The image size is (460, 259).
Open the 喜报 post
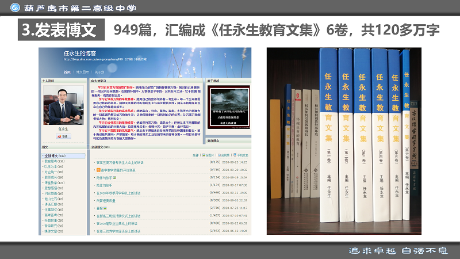[x=99, y=208]
